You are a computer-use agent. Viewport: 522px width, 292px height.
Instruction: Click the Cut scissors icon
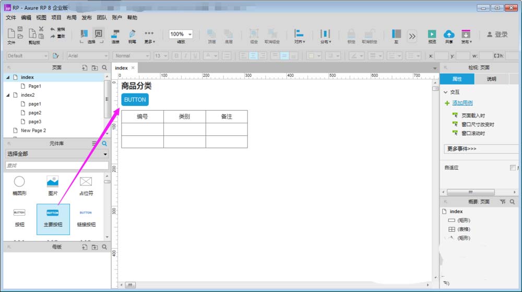click(41, 29)
